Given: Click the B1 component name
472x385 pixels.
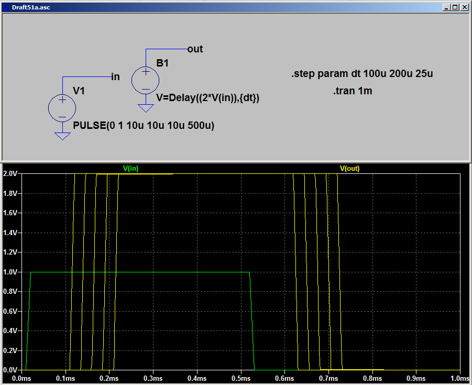Looking at the screenshot, I should (x=162, y=63).
